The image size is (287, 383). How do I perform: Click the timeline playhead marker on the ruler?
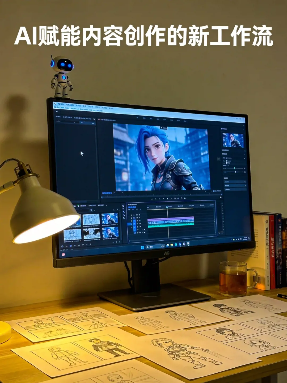point(167,207)
